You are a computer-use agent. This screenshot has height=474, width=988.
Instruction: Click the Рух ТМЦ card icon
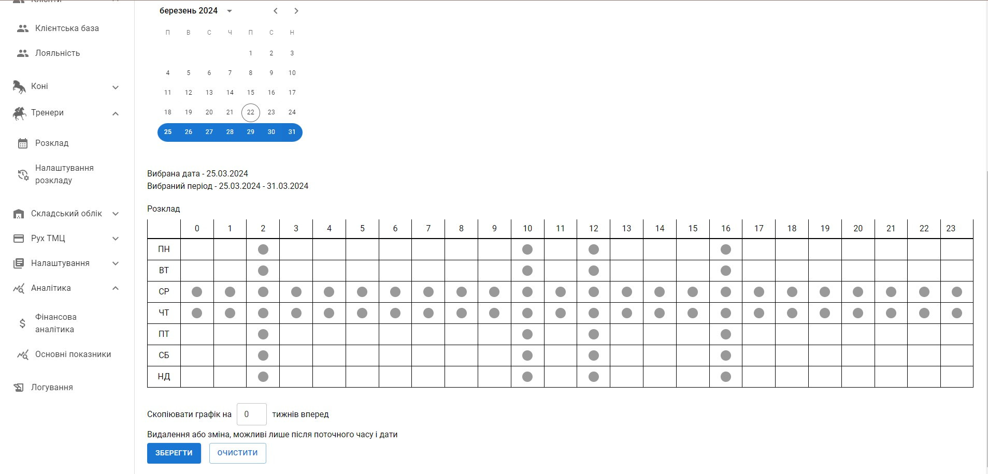19,239
